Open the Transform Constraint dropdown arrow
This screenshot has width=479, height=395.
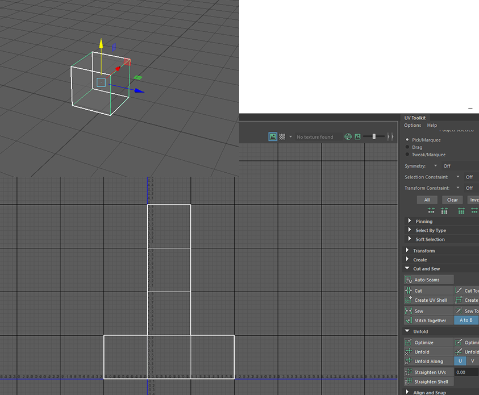point(457,188)
